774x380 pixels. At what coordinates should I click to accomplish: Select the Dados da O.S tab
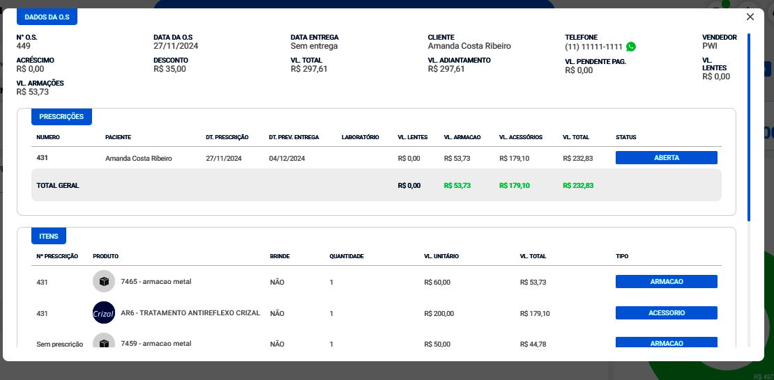click(47, 17)
